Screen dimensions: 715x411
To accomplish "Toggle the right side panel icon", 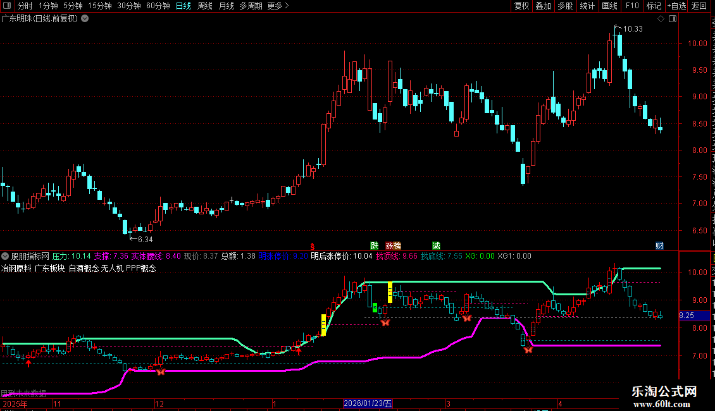I will 673,19.
